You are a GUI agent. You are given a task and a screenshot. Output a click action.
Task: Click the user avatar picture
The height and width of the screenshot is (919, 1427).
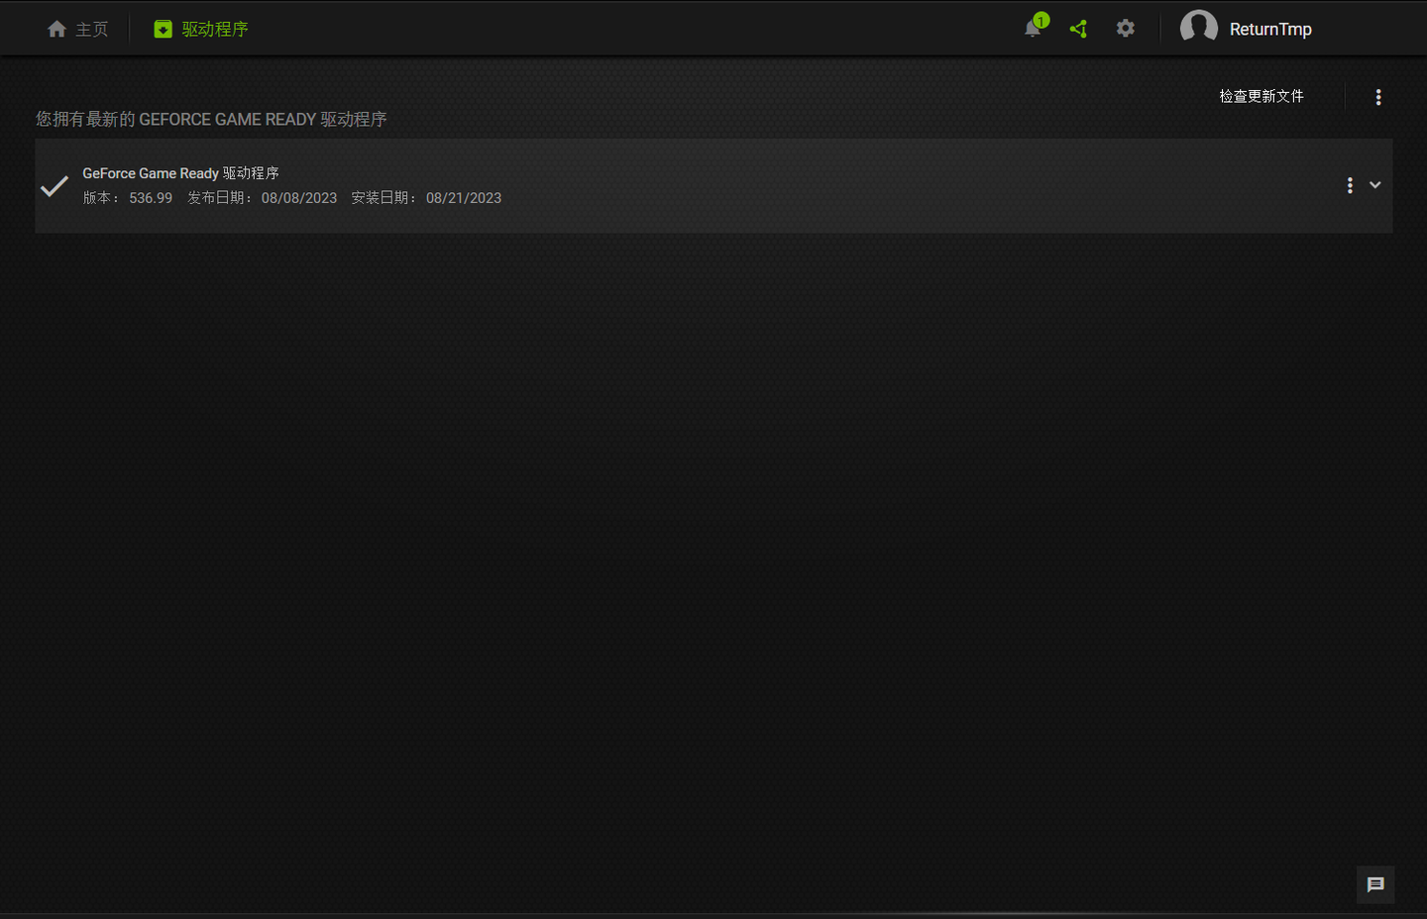pyautogui.click(x=1198, y=27)
